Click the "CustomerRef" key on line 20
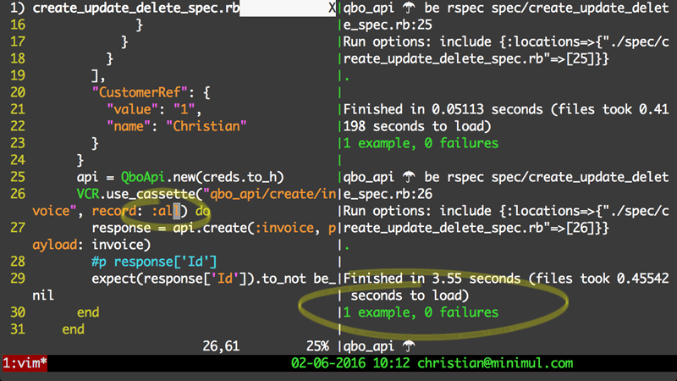Screen dimensions: 677x381 tap(140, 92)
